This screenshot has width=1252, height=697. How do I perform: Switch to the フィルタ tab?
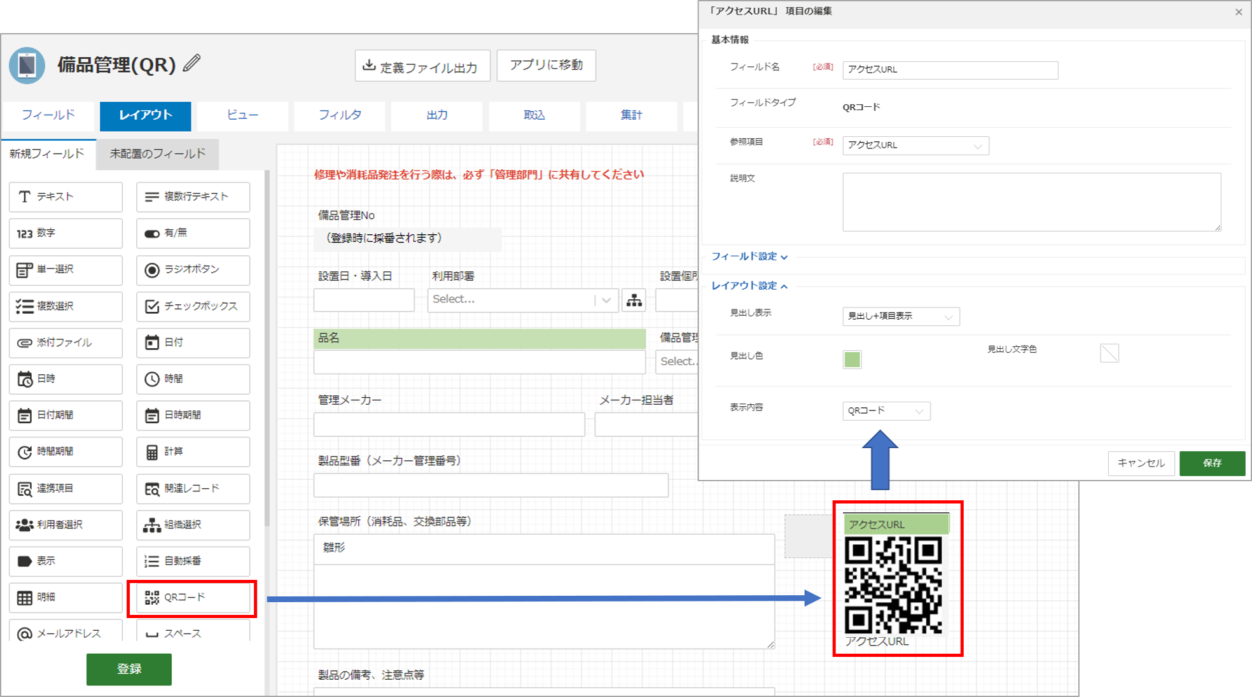pos(340,115)
